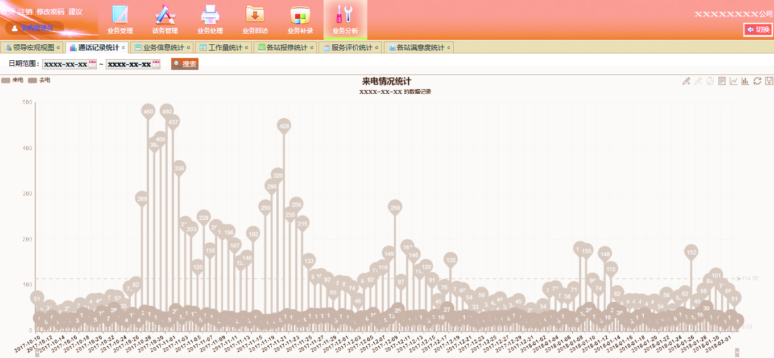Toggle the 来电 legend series
This screenshot has height=358, width=774.
(x=13, y=81)
